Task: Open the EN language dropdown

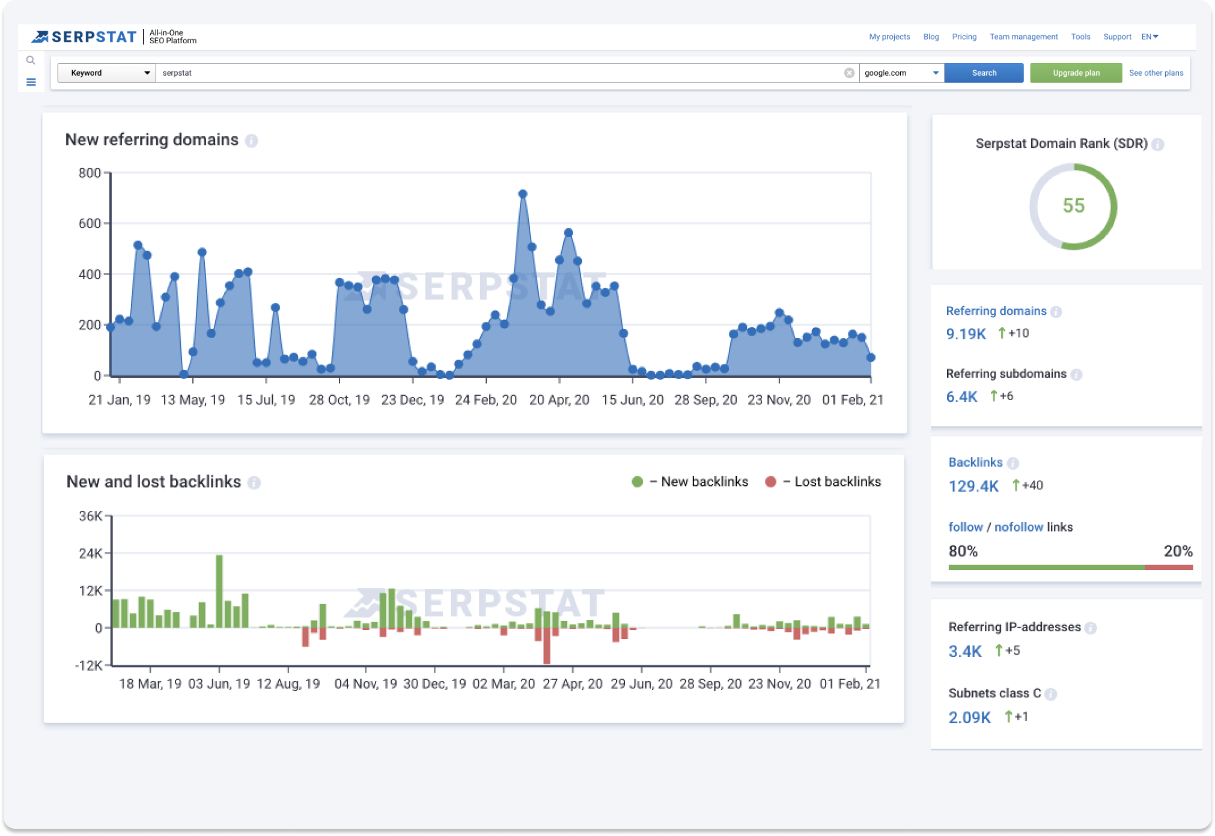Action: [1150, 37]
